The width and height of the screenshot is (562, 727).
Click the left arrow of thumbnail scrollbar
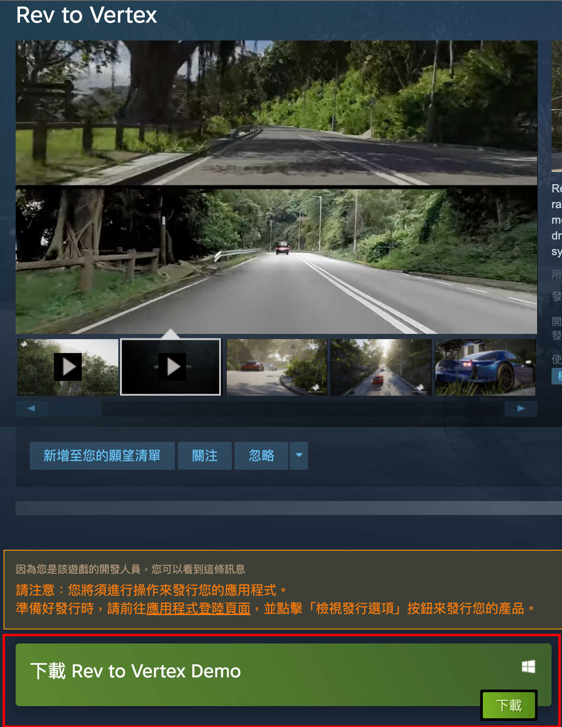click(31, 408)
